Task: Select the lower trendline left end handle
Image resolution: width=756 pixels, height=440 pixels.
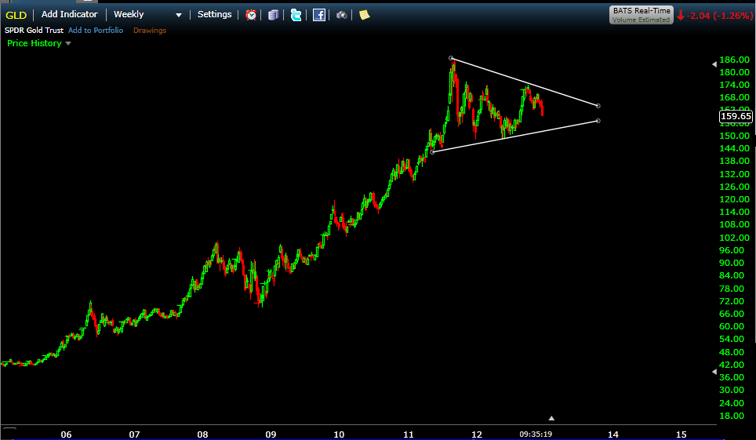Action: (x=432, y=152)
